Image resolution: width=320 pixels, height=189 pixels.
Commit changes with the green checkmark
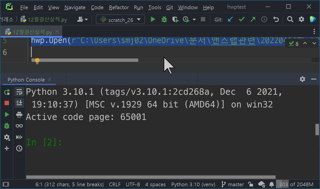(x=241, y=19)
